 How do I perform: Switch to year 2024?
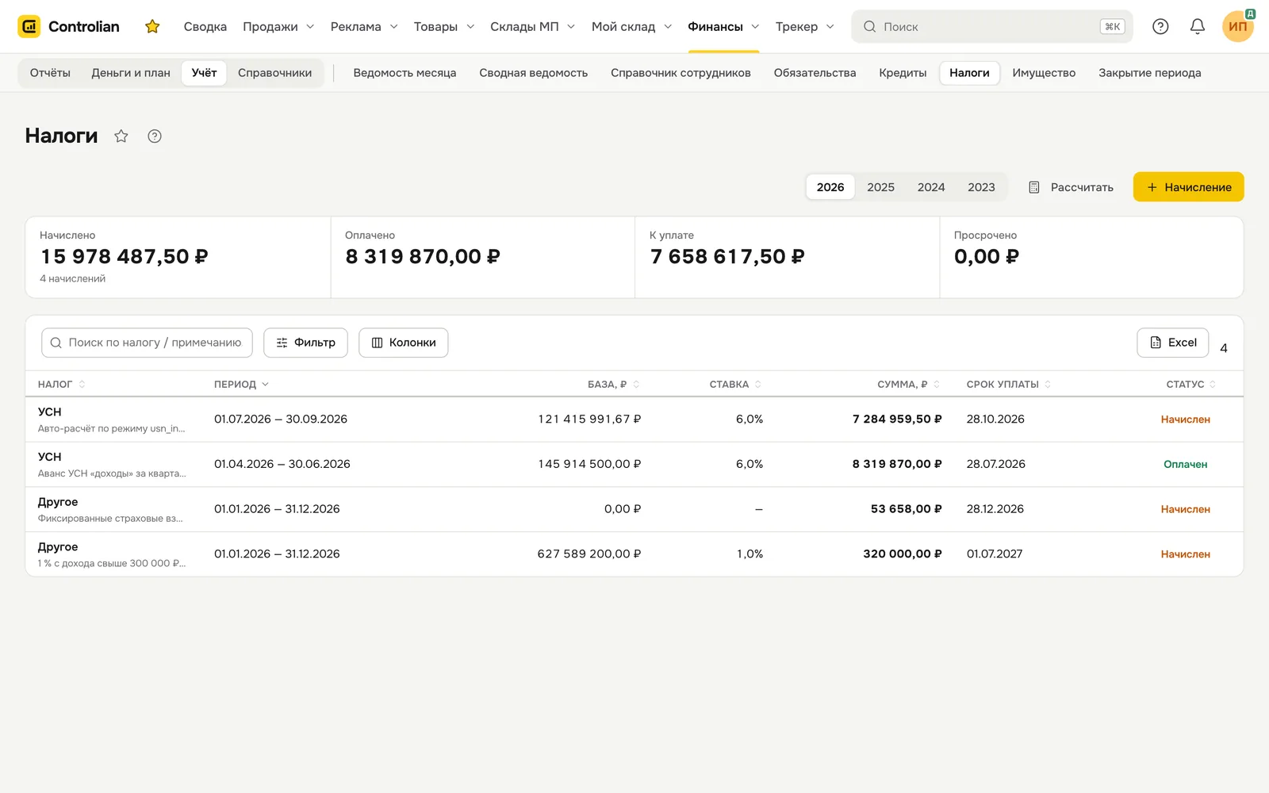(x=931, y=187)
